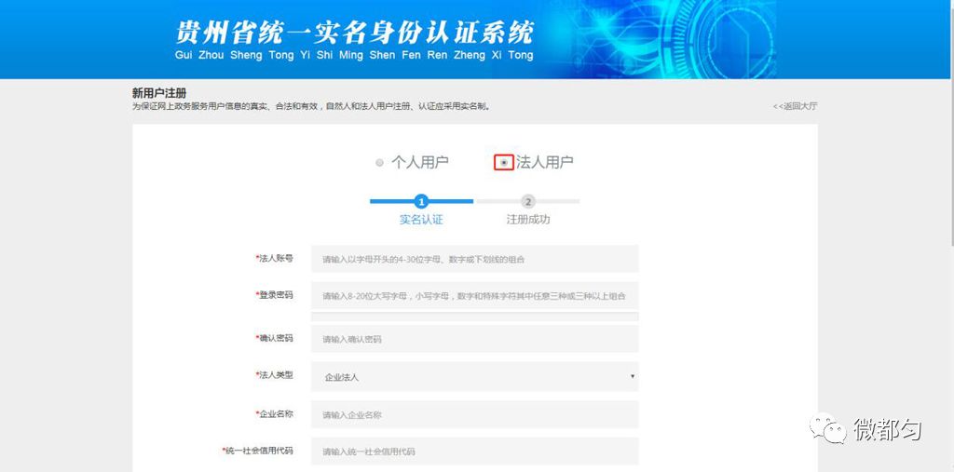Screen dimensions: 954x472
Task: Click the 贵州省统一实名身份认证系统 banner title
Action: [355, 33]
